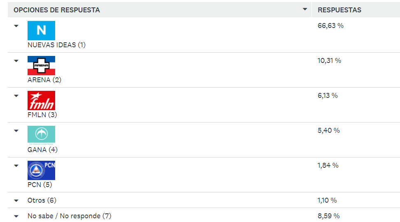Screen dimensions: 400x222
Task: Expand the PCN row arrow
Action: 16,166
